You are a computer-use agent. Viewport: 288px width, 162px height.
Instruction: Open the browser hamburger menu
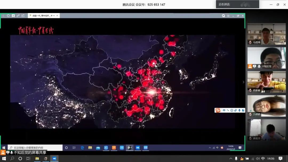click(x=228, y=16)
